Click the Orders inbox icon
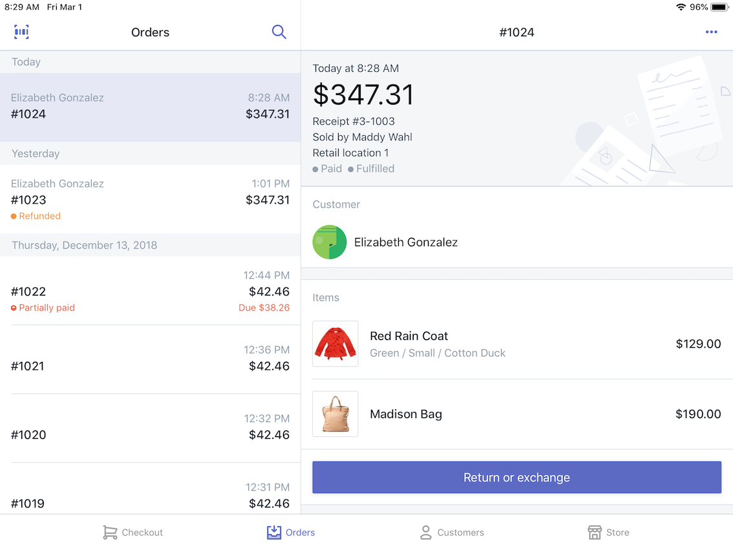 click(x=274, y=533)
